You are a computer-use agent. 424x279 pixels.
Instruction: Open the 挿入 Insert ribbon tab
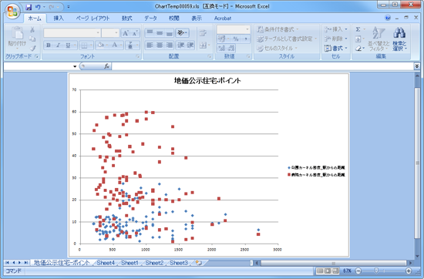[59, 18]
